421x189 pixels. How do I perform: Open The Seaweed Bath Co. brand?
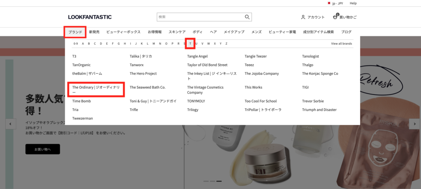coord(148,88)
